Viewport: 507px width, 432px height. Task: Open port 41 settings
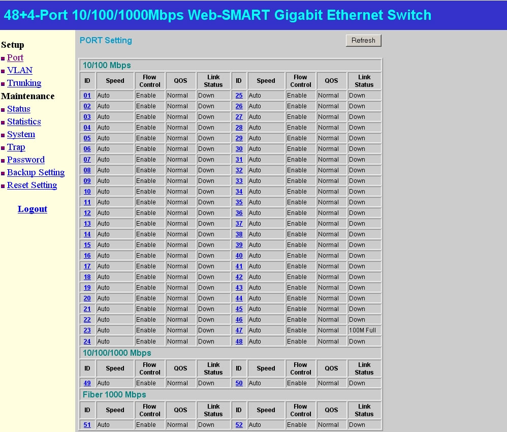(x=239, y=266)
